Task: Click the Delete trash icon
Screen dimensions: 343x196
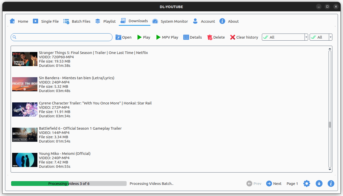Action: 210,37
